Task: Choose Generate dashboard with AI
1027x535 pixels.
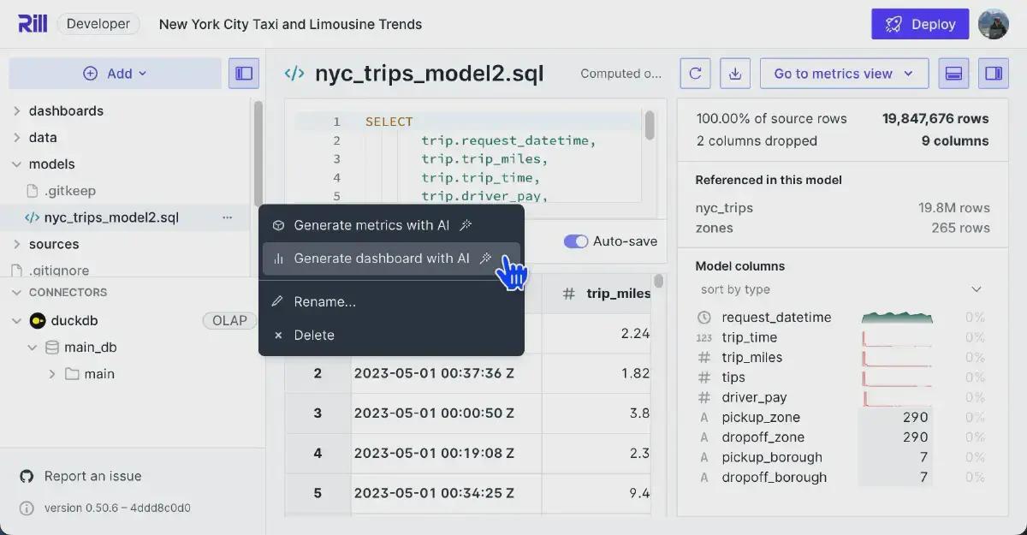Action: pyautogui.click(x=391, y=259)
